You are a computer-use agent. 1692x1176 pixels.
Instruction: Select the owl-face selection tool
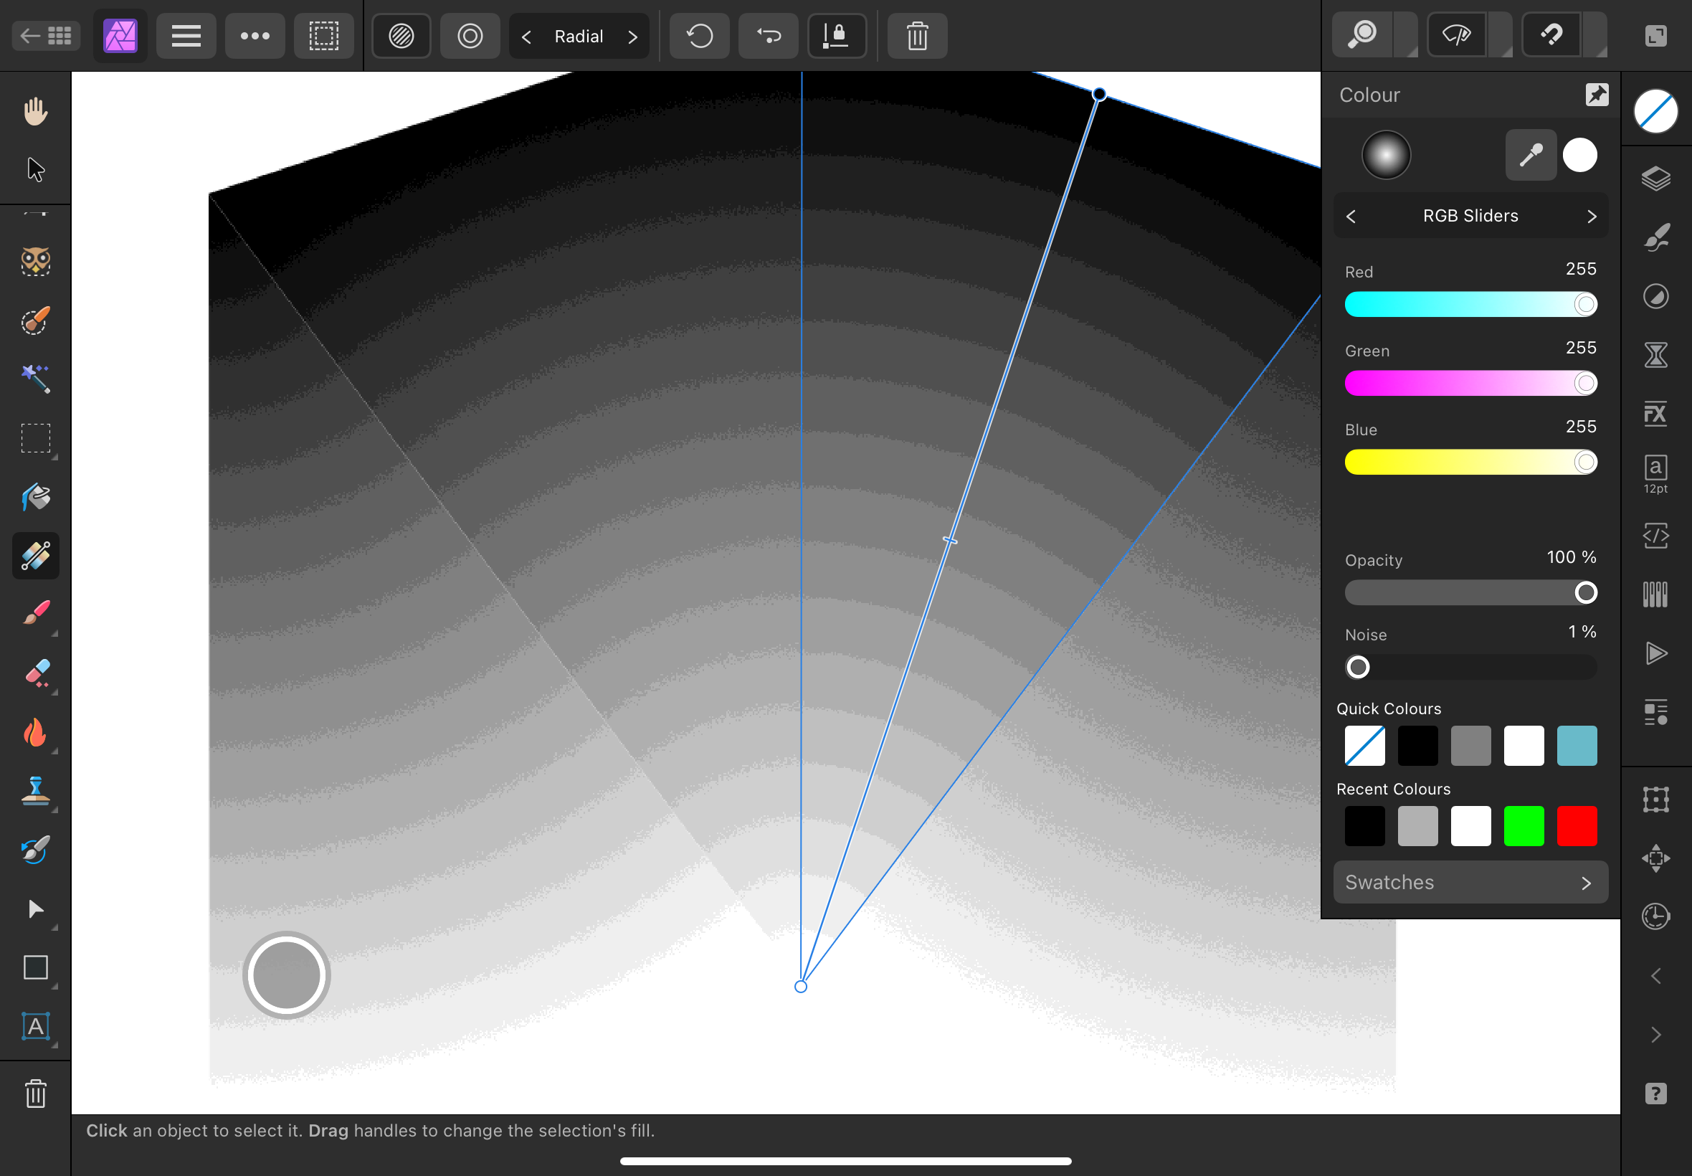point(35,262)
